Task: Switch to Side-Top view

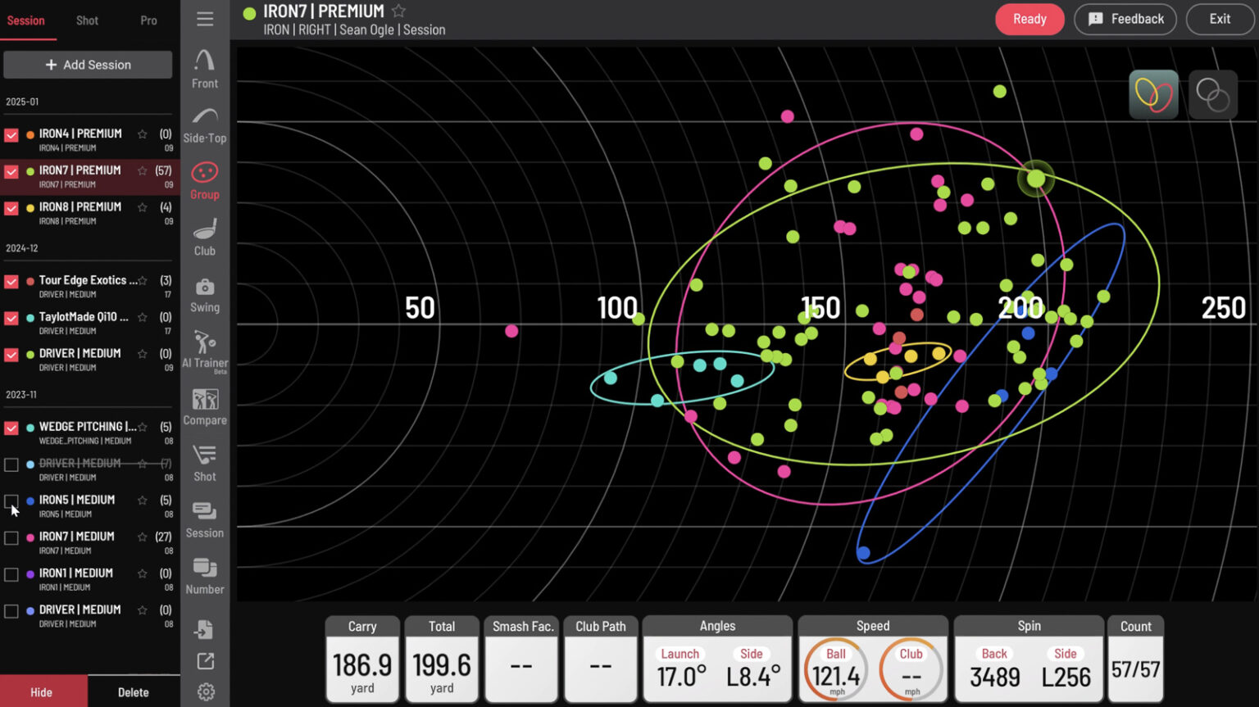Action: (x=204, y=125)
